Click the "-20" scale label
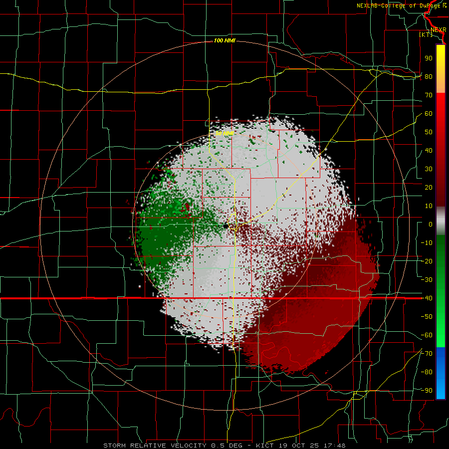 427,261
